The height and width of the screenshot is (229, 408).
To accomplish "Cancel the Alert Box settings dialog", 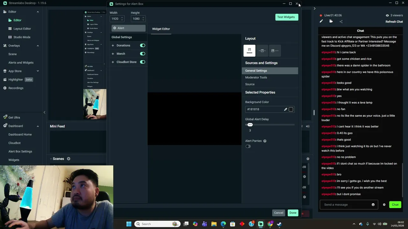I will pos(279,213).
